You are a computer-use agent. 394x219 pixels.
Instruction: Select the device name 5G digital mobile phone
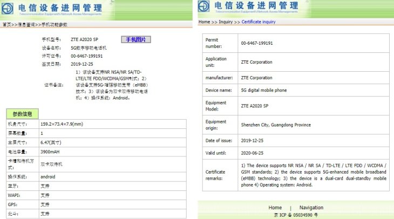tap(264, 90)
